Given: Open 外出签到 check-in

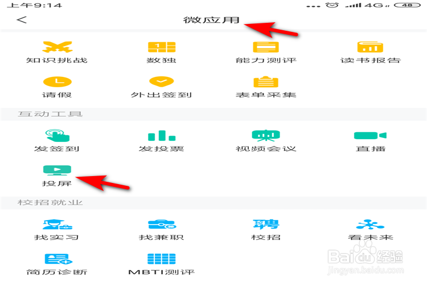Looking at the screenshot, I should pyautogui.click(x=162, y=87).
